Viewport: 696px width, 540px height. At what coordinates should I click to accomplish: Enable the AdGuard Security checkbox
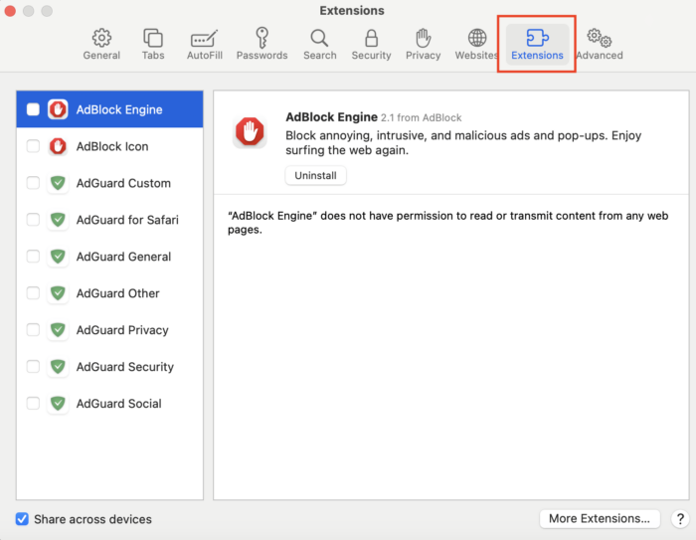click(x=33, y=366)
